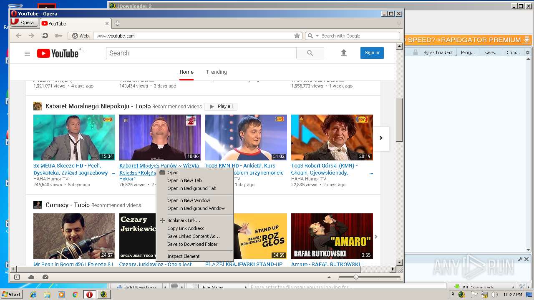534x300 pixels.
Task: Click the Start button
Action: tap(11, 295)
